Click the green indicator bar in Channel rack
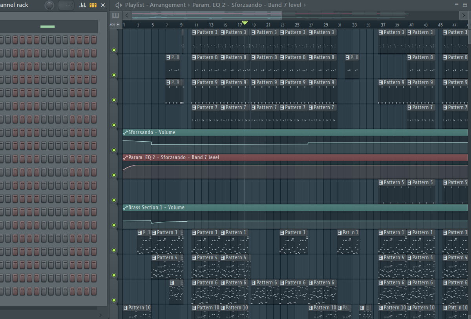The height and width of the screenshot is (319, 471). point(47,27)
